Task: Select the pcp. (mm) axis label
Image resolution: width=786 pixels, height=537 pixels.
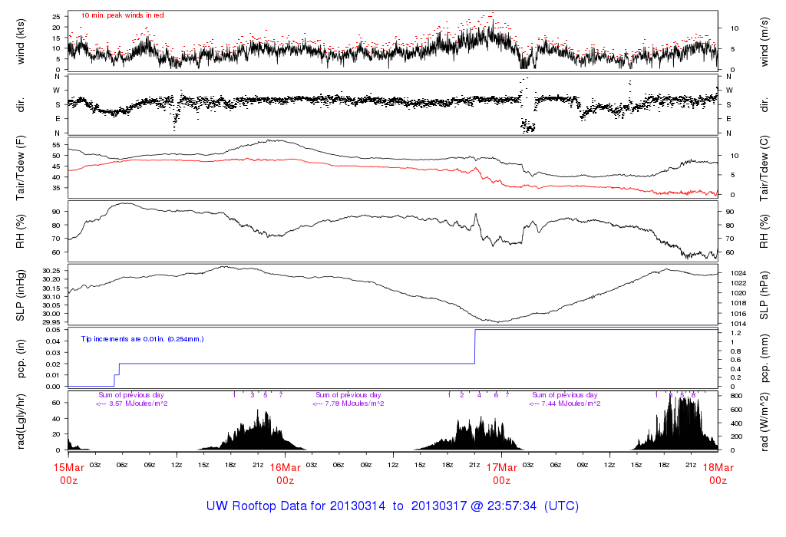Action: point(766,357)
